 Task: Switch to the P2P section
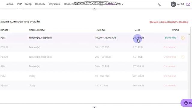click(19, 4)
